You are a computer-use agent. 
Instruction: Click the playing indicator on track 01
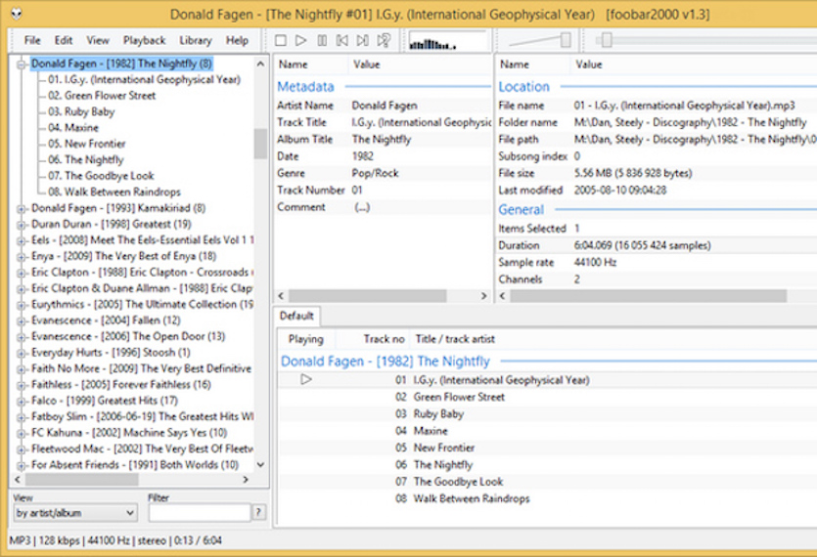306,379
